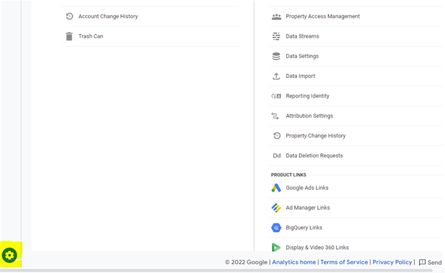Click the Send feedback speech icon
This screenshot has height=273, width=445.
[422, 262]
